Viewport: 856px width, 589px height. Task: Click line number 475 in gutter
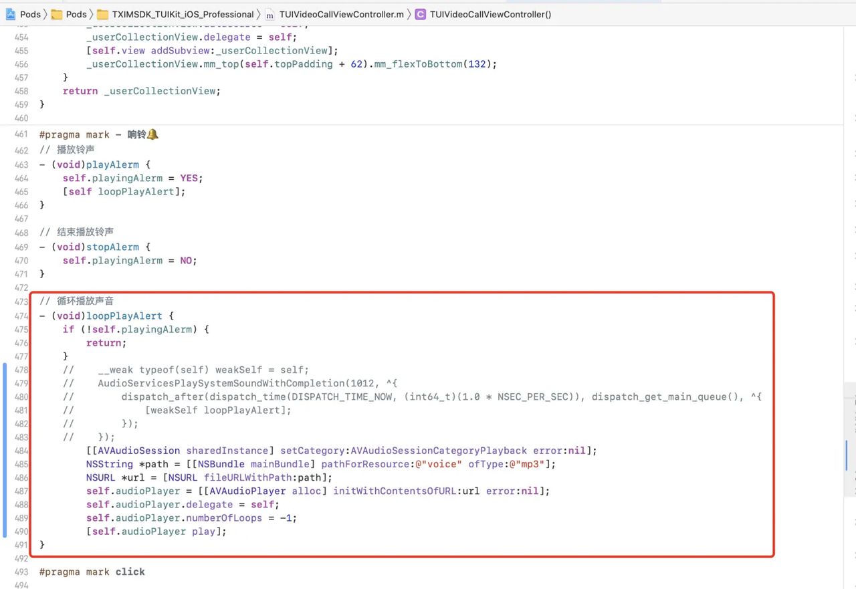(21, 329)
